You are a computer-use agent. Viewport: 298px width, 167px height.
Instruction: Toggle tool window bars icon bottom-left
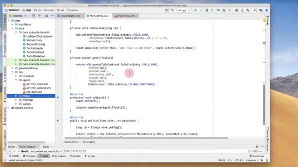point(5,160)
